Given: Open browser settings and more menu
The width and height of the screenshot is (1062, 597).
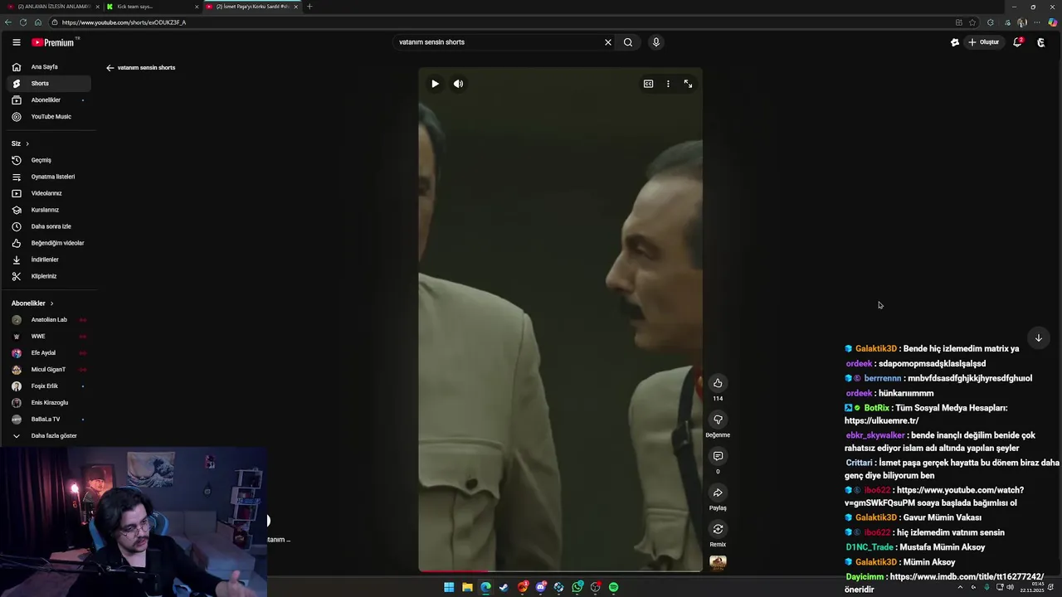Looking at the screenshot, I should click(x=1037, y=22).
